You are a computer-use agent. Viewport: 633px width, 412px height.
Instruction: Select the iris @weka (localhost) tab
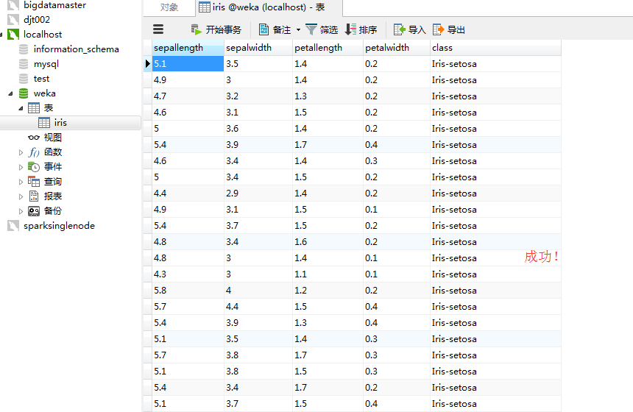point(269,7)
